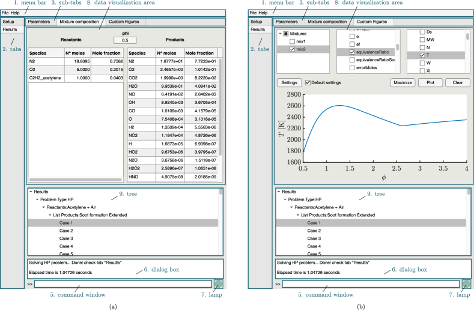Toggle the Default settings checkbox
Image resolution: width=474 pixels, height=310 pixels.
pos(308,82)
